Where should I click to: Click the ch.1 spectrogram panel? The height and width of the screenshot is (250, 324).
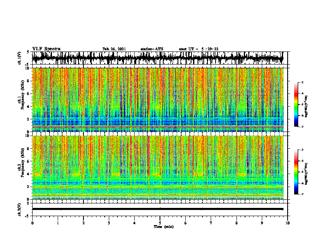[x=158, y=100]
